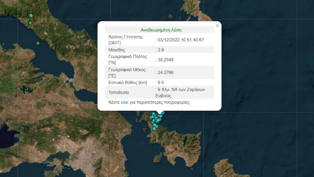This screenshot has height=177, width=314.
Task: Click the origin time 03/12/2022 10:51:40.67
Action: [181, 40]
